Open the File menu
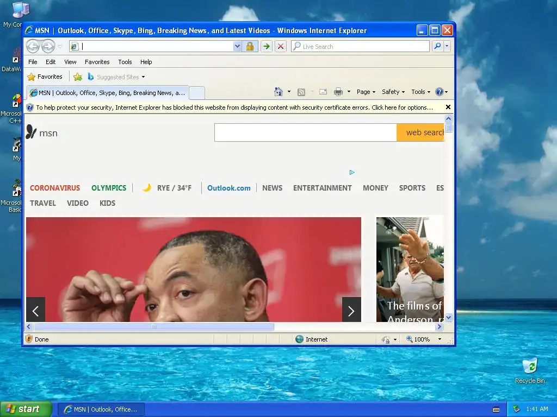The image size is (557, 417). coord(33,62)
